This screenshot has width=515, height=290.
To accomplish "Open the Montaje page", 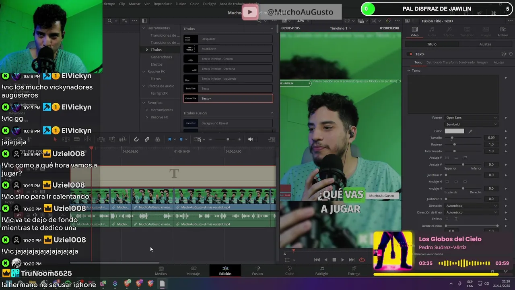I will pos(193,271).
